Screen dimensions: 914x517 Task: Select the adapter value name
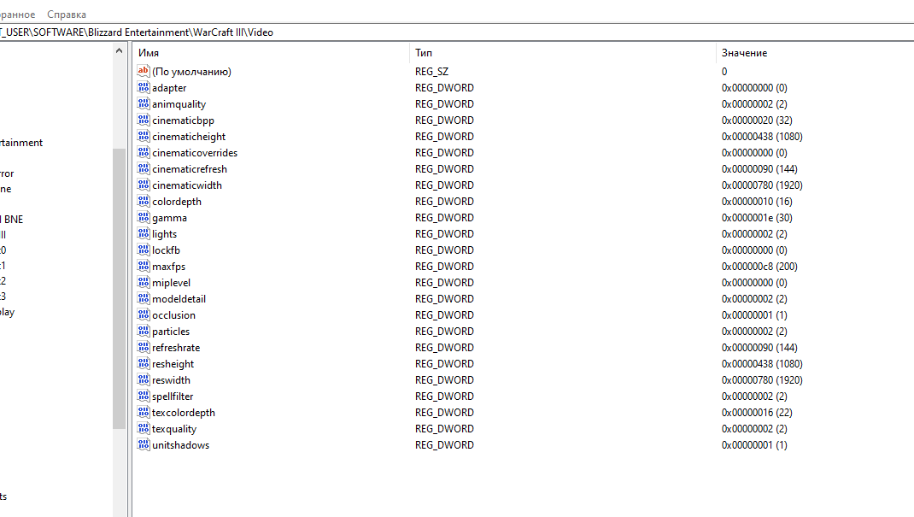click(x=169, y=87)
